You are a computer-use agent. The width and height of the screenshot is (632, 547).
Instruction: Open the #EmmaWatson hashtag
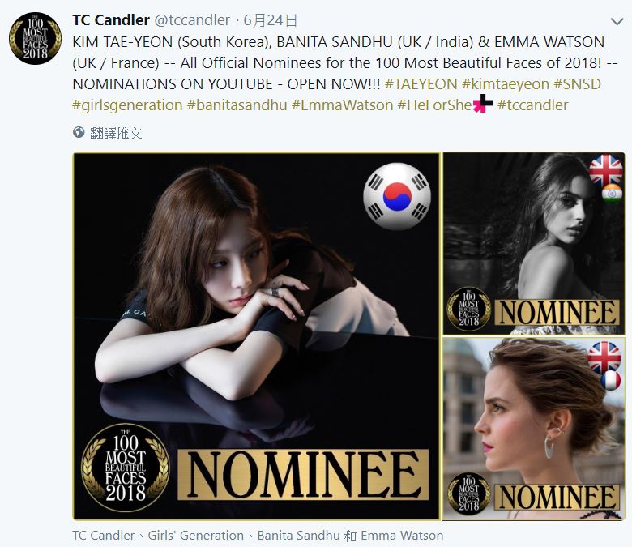click(342, 105)
